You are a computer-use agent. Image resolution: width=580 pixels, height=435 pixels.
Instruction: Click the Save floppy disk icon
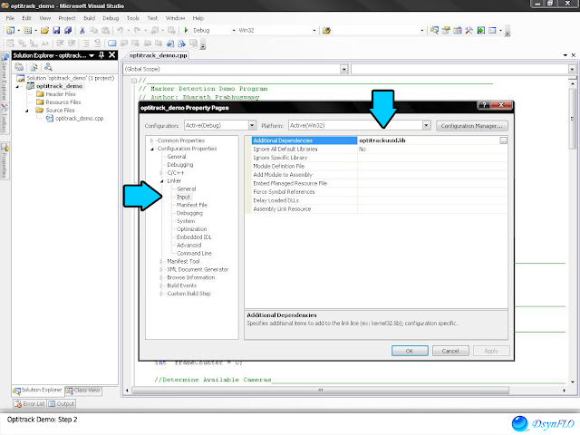pyautogui.click(x=56, y=30)
